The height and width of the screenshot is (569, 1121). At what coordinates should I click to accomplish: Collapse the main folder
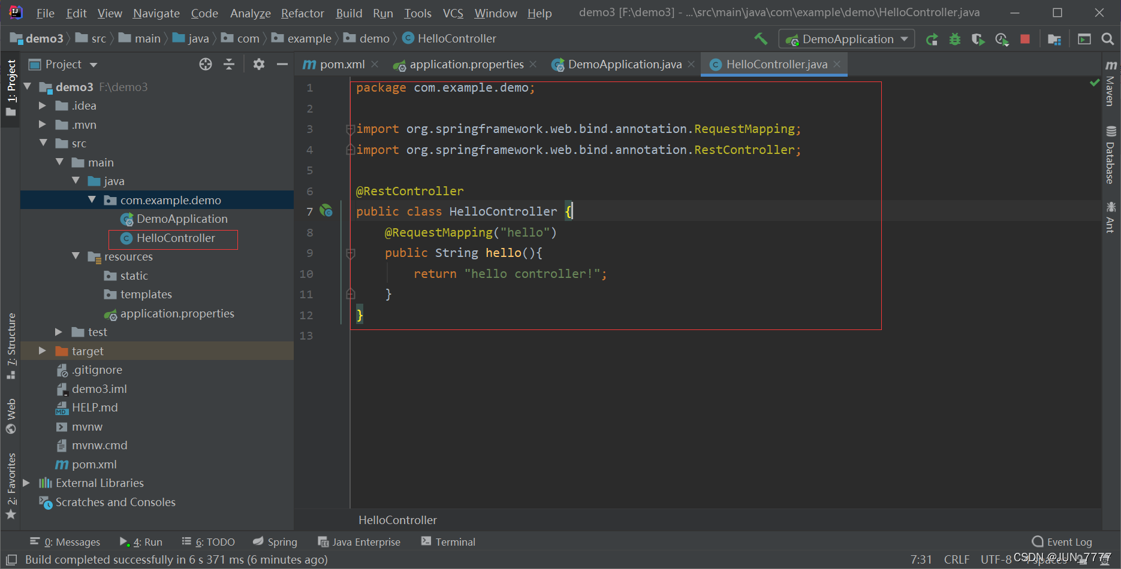click(59, 162)
